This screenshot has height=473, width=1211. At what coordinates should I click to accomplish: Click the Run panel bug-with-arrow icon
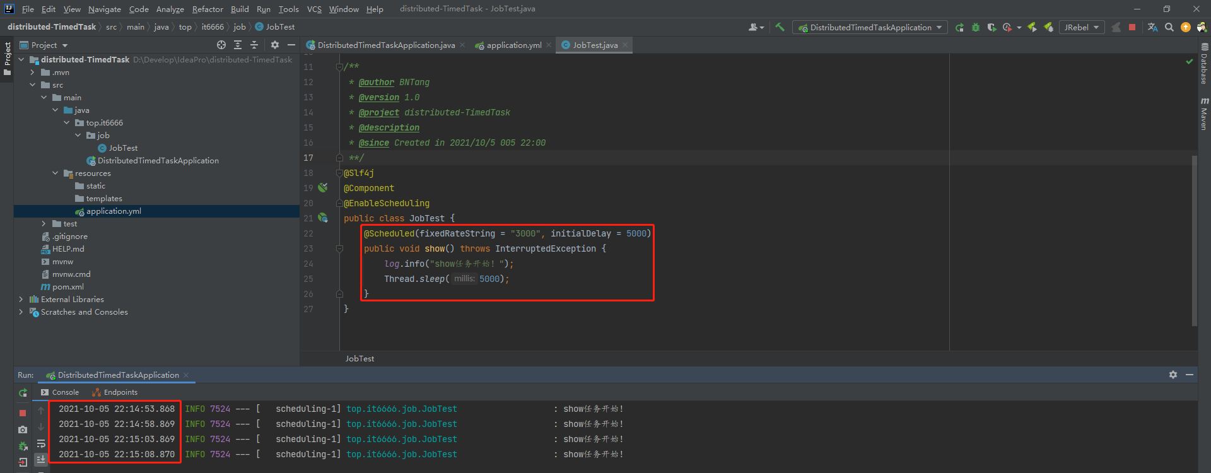[23, 446]
